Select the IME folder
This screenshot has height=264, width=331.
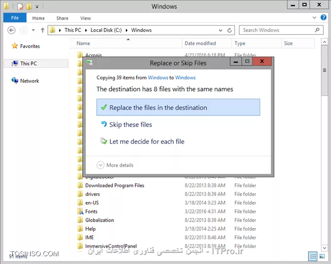(x=89, y=237)
